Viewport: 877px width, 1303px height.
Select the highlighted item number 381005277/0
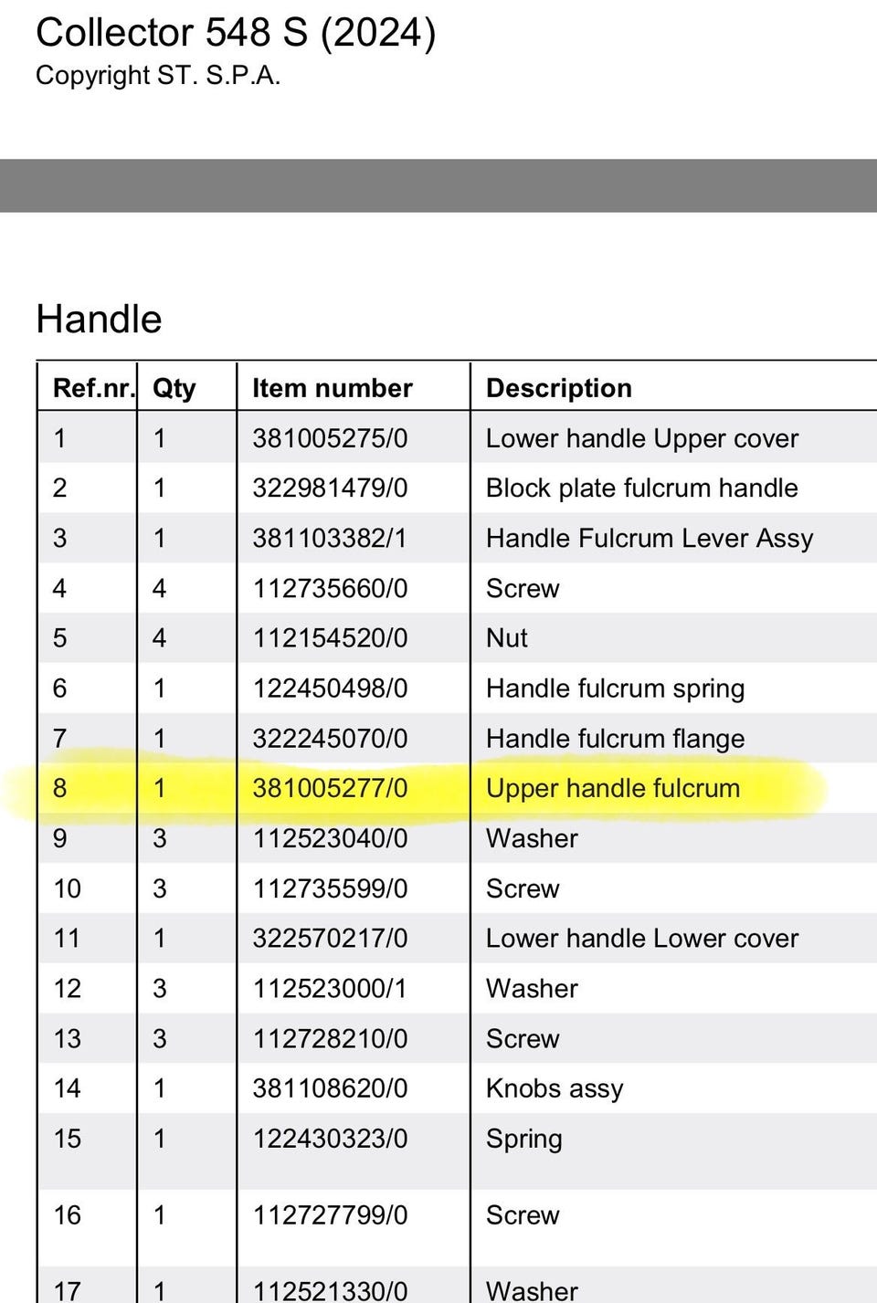click(330, 788)
